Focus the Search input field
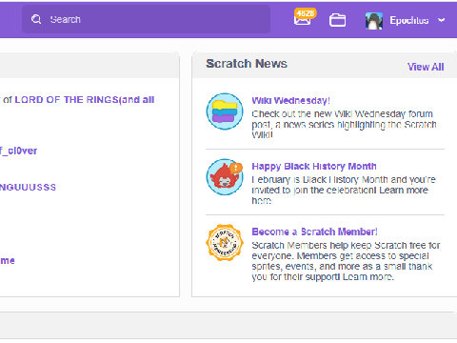The width and height of the screenshot is (457, 343). click(x=146, y=19)
